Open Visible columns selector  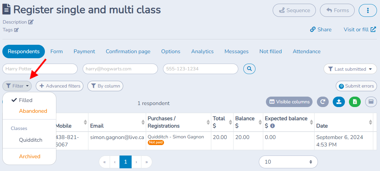click(x=289, y=102)
